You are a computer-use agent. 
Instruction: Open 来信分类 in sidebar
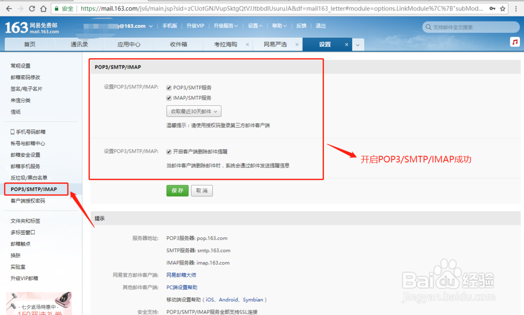20,100
